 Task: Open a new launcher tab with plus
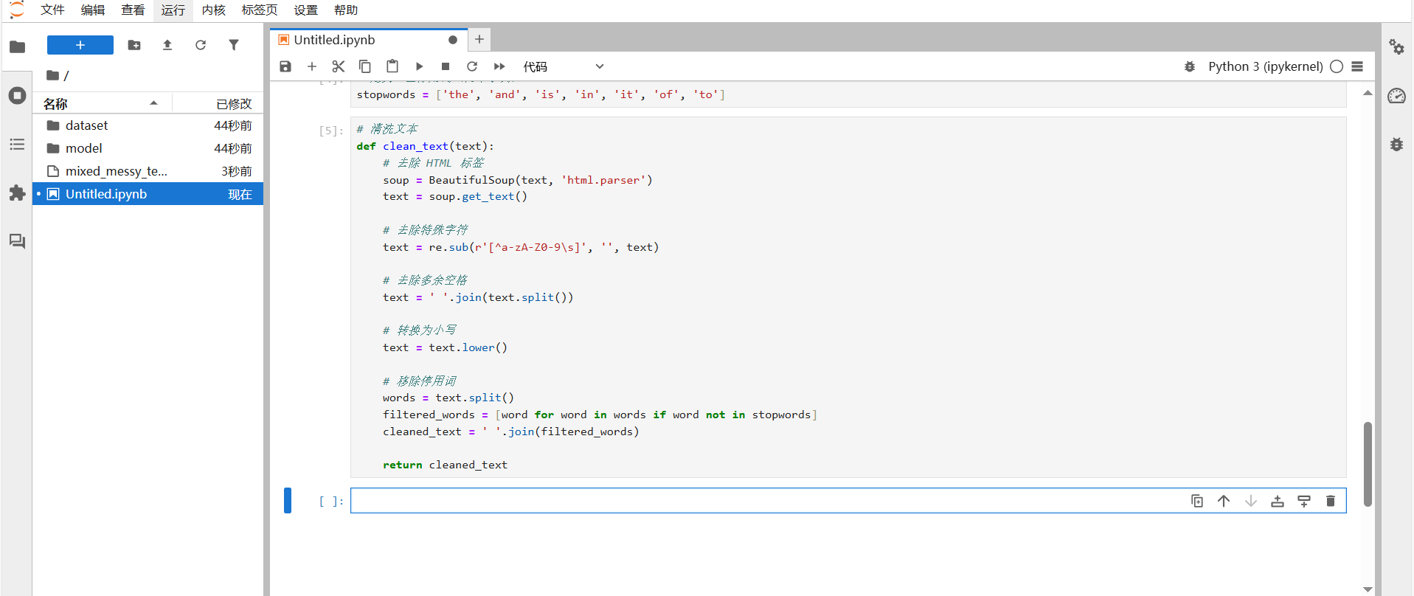[x=479, y=39]
